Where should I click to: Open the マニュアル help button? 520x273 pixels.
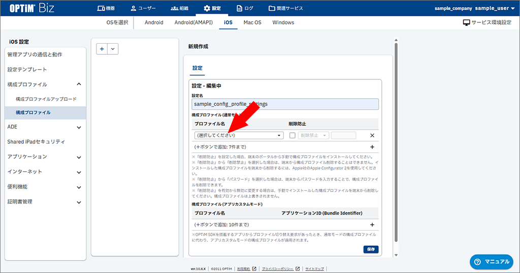tap(491, 261)
